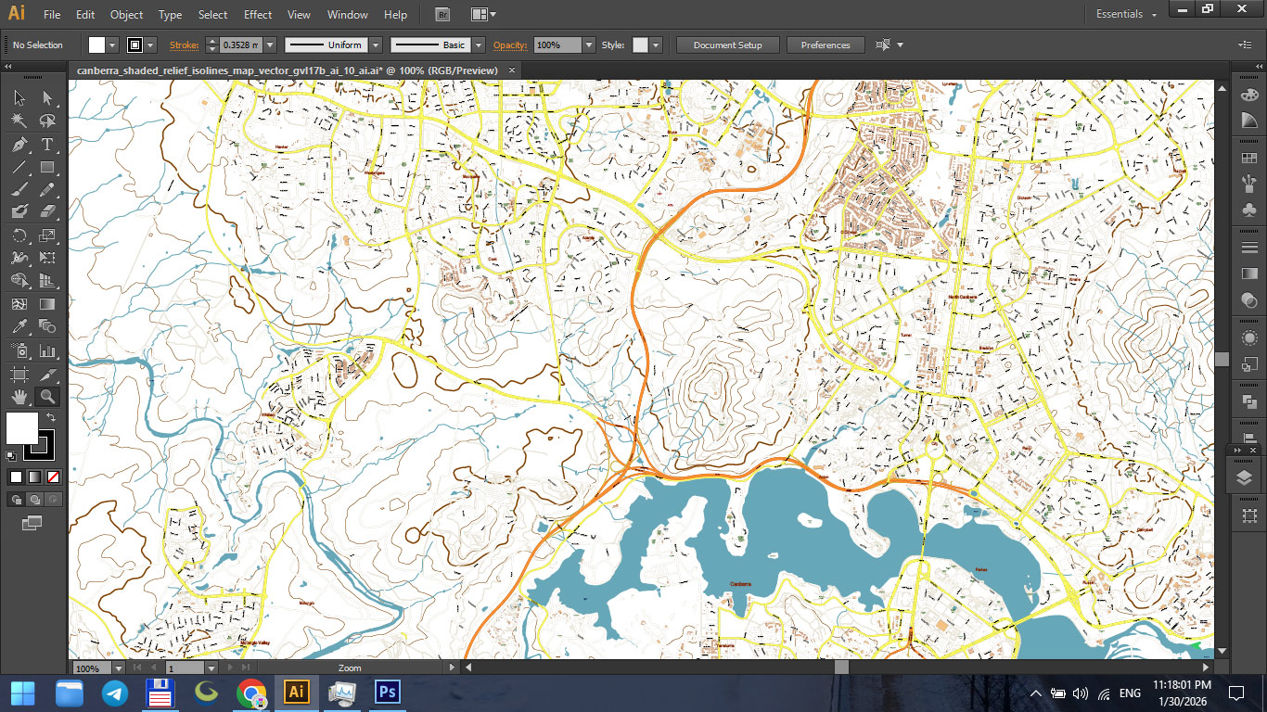
Task: Activate the Hand tool
Action: (x=20, y=395)
